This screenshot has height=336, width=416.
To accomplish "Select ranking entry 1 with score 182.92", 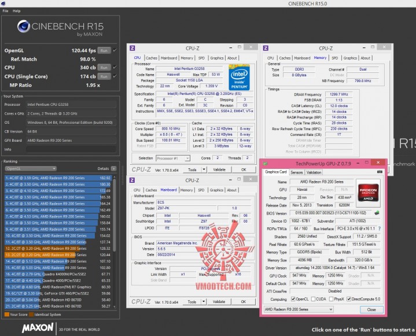I will pyautogui.click(x=58, y=178).
